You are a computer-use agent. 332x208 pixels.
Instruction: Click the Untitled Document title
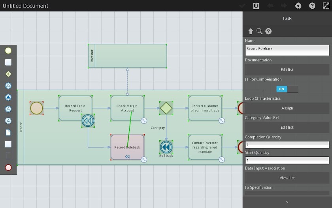pos(25,6)
